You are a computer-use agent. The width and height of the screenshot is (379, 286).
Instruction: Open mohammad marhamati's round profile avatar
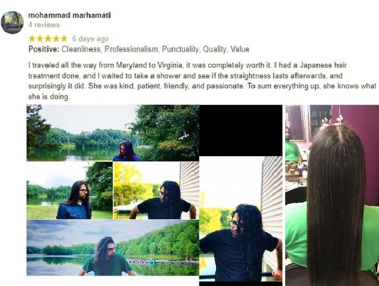12,22
